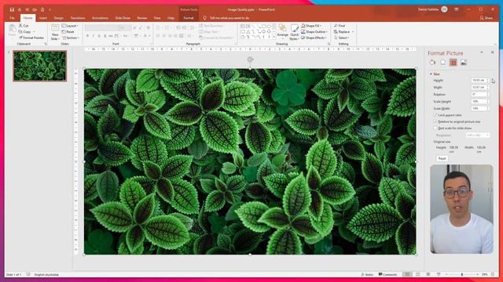Open Format Picture pane options arrow
This screenshot has height=282, width=503.
[x=482, y=52]
